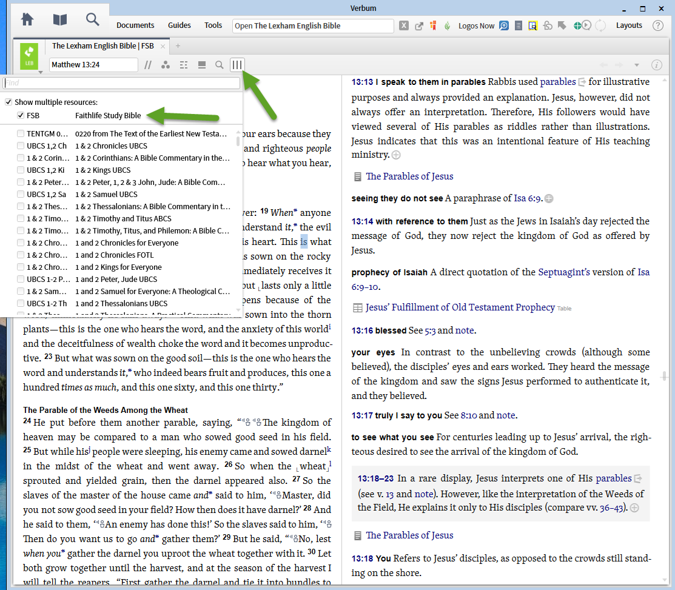This screenshot has width=675, height=590.
Task: Open inline search magnifier in the resource toolbar
Action: click(x=219, y=65)
